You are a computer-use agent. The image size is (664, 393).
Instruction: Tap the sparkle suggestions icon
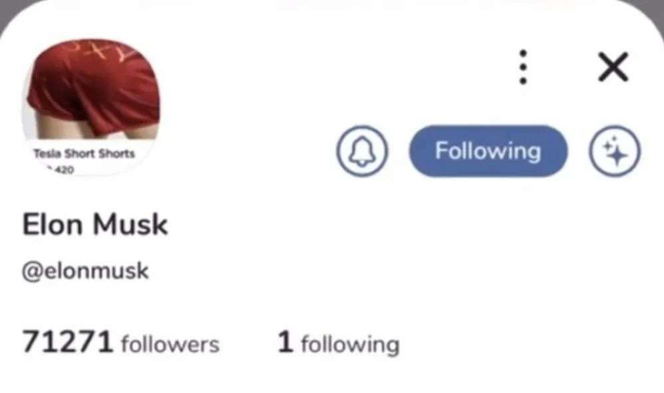pyautogui.click(x=615, y=151)
